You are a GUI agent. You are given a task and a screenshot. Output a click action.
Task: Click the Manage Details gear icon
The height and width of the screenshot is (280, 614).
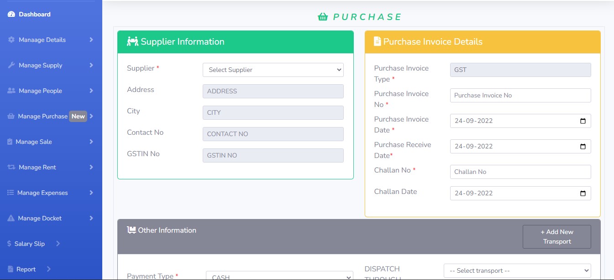[11, 40]
